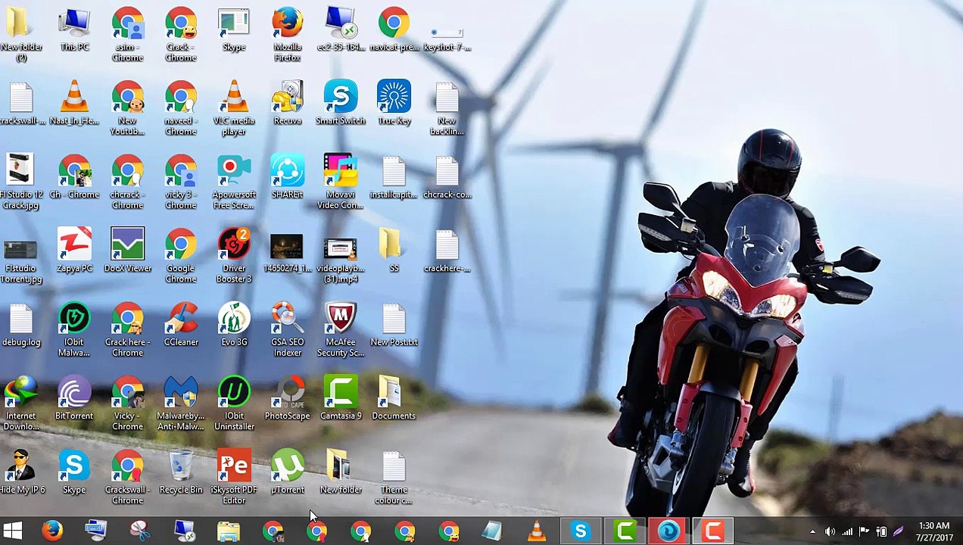Image resolution: width=963 pixels, height=545 pixels.
Task: Open Google Chrome desktop shortcut
Action: (x=181, y=255)
